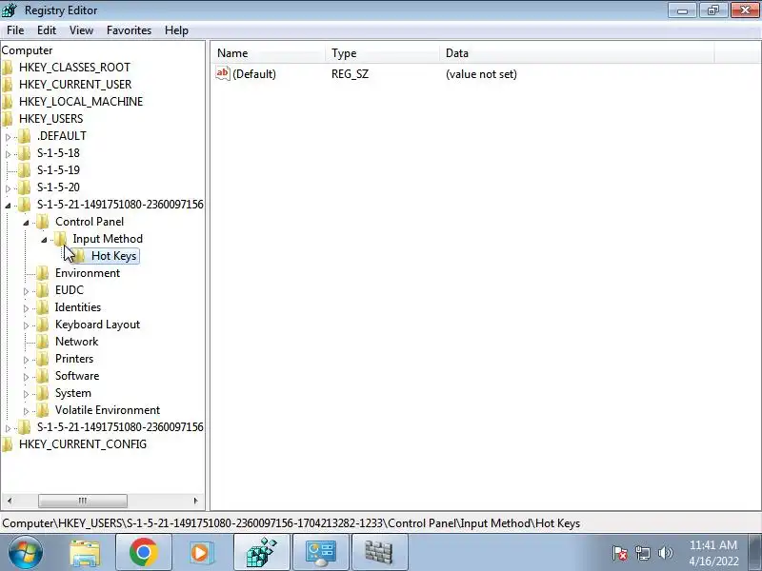Open the Edit menu
The height and width of the screenshot is (571, 762).
click(47, 30)
